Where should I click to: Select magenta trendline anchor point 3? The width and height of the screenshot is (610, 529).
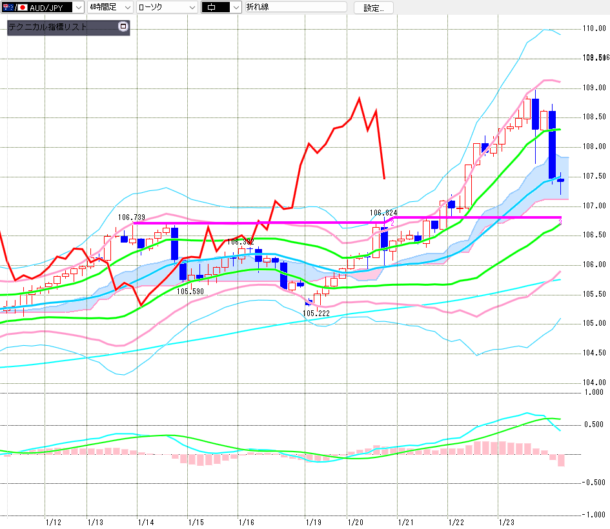tap(559, 222)
